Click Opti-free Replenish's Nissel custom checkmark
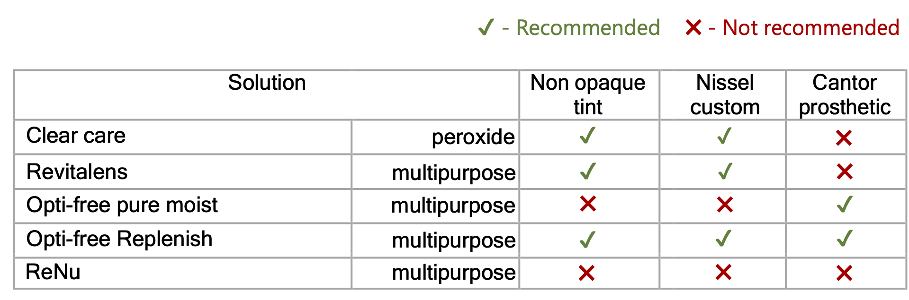This screenshot has width=909, height=300. tap(724, 239)
